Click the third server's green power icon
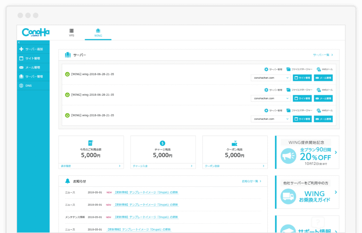 [x=67, y=115]
